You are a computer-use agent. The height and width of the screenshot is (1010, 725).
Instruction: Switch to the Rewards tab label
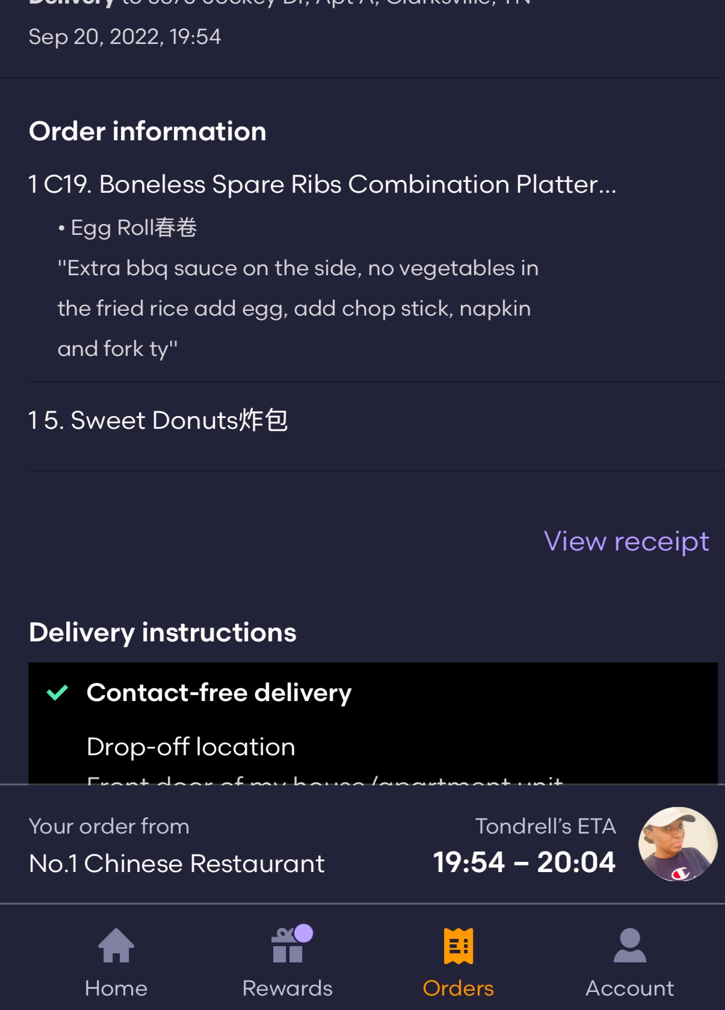(x=287, y=988)
